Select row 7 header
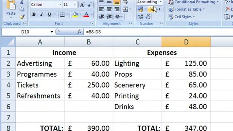The width and height of the screenshot is (233, 131). [8, 117]
